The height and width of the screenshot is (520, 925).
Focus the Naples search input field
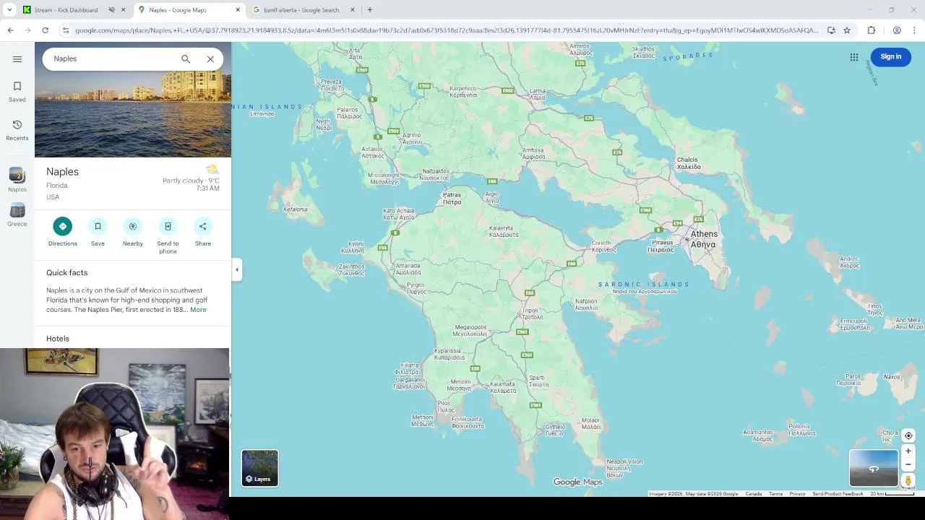coord(112,59)
